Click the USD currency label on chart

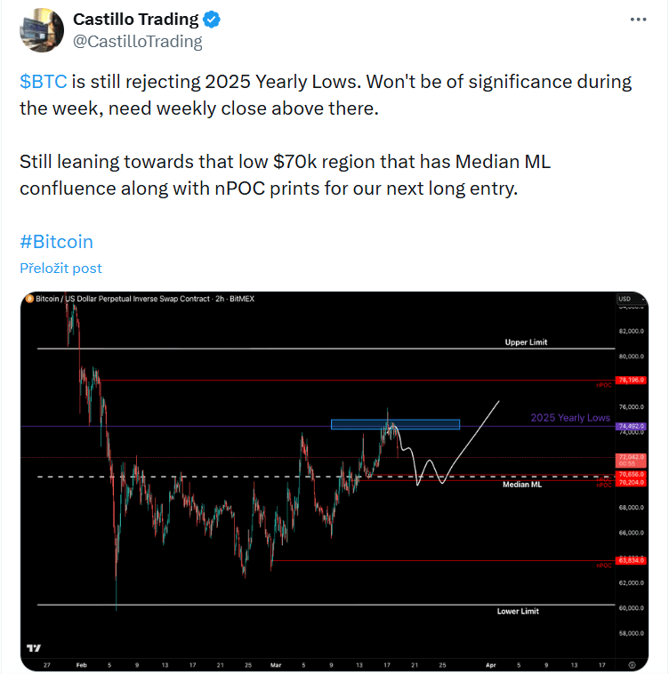(624, 299)
